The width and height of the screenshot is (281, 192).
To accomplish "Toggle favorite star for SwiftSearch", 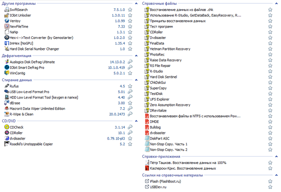I will tap(130, 10).
